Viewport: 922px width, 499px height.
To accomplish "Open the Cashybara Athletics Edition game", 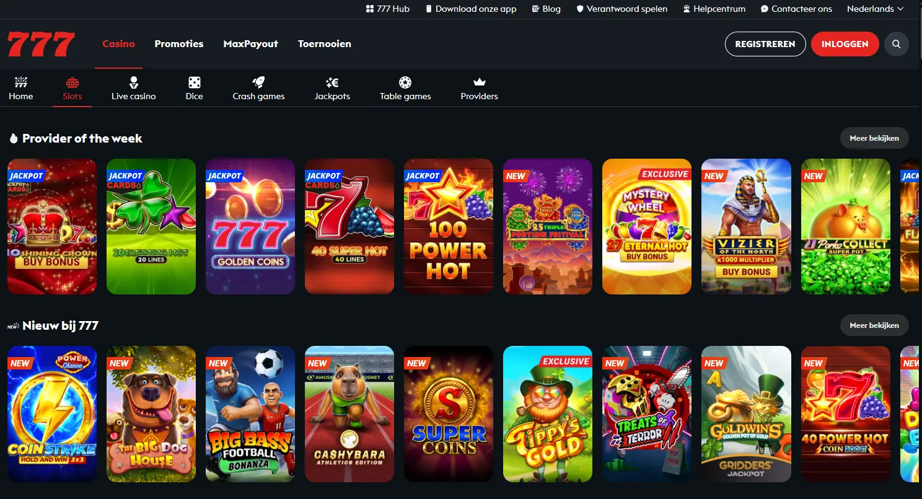I will (x=349, y=414).
